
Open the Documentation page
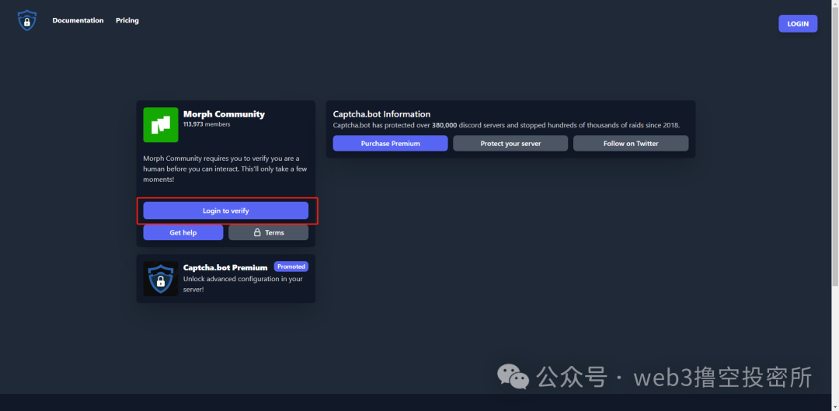pyautogui.click(x=78, y=21)
